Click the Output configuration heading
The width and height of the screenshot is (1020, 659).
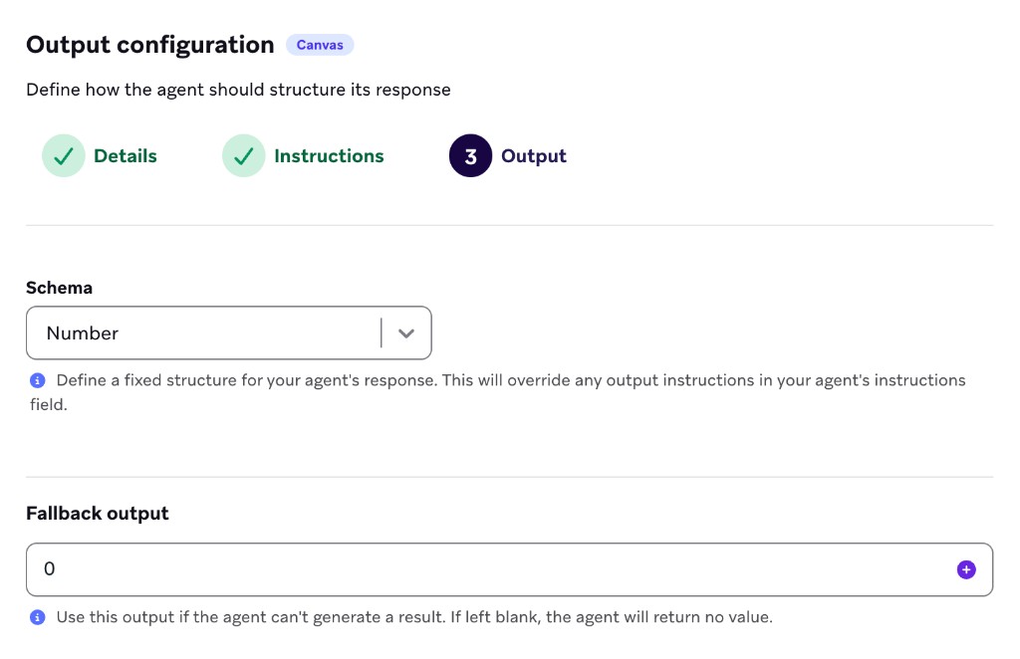pos(150,45)
